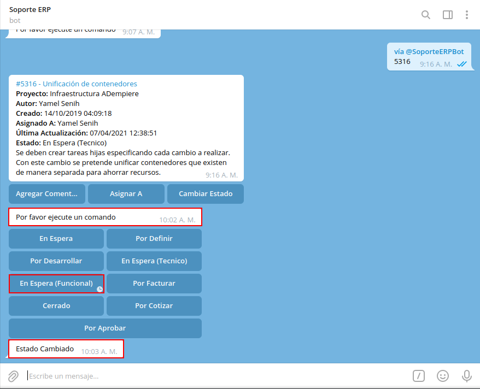Select the Por Definir status
The width and height of the screenshot is (480, 389).
click(154, 239)
